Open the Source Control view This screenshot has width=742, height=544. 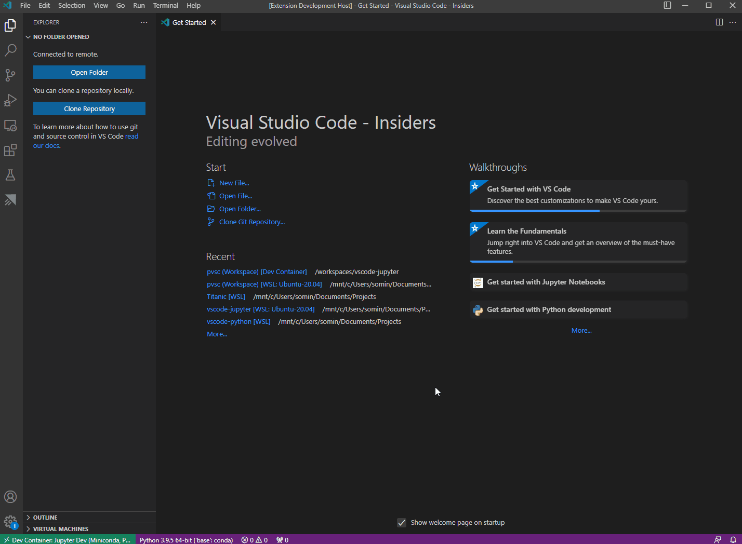10,75
